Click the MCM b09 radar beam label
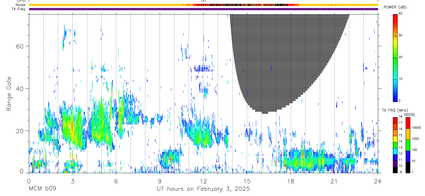The height and width of the screenshot is (196, 425). point(42,189)
